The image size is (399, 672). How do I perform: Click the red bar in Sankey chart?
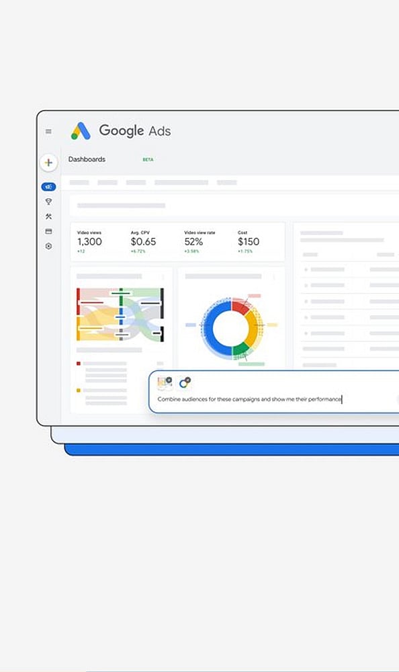(x=79, y=301)
